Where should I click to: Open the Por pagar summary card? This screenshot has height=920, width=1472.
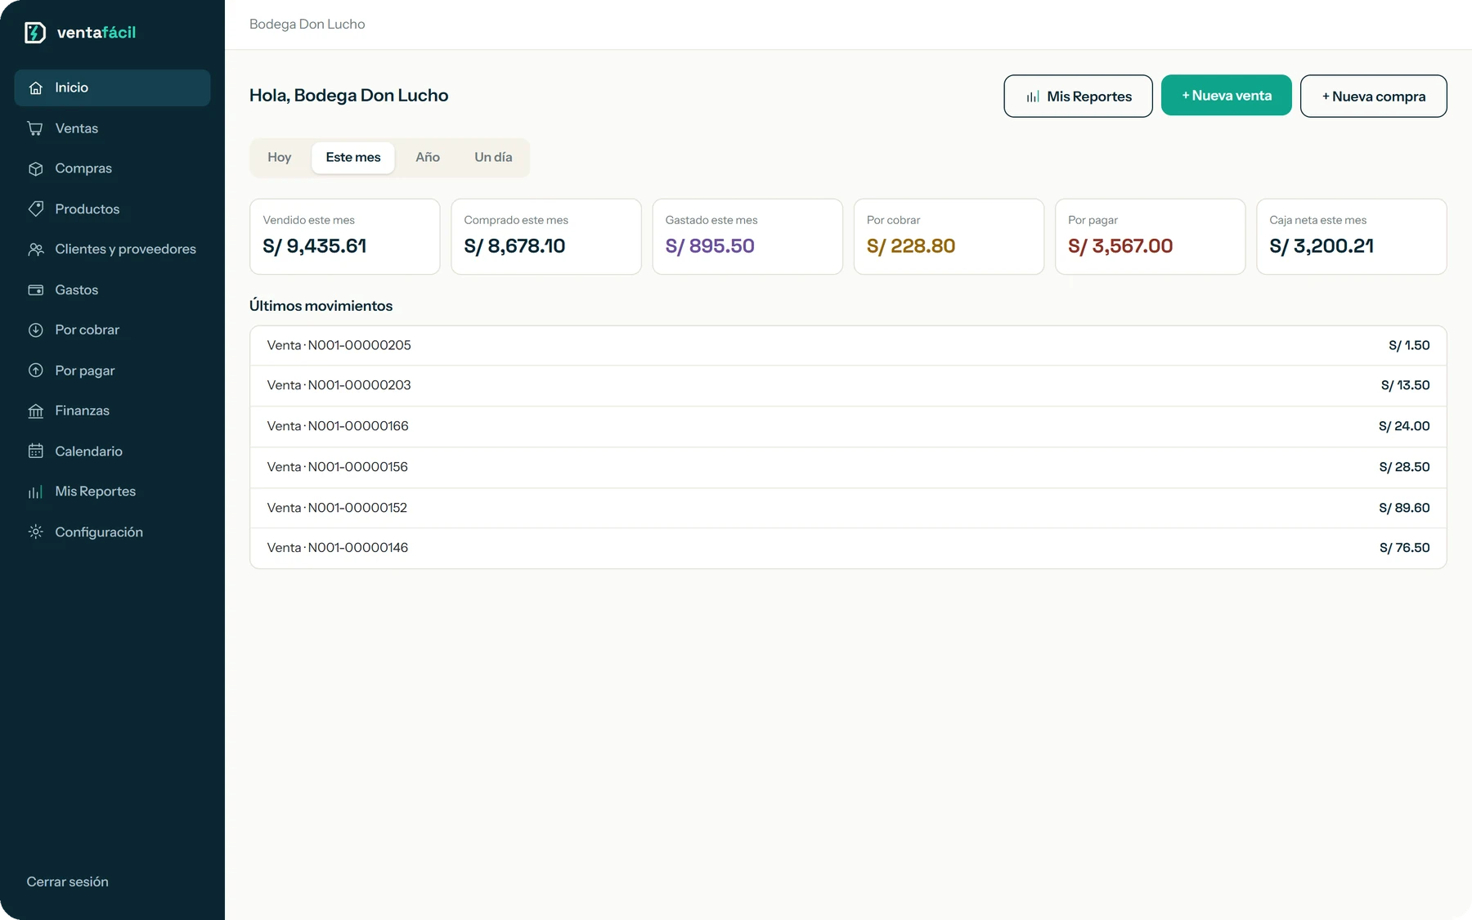tap(1150, 236)
